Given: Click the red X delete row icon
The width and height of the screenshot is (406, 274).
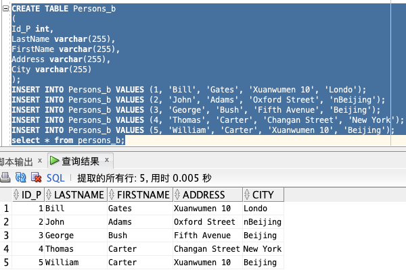Looking at the screenshot, I should 37,177.
